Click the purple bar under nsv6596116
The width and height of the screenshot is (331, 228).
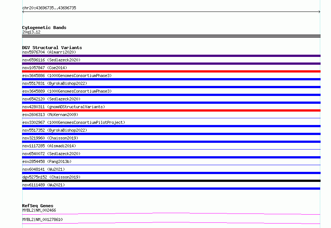point(171,64)
